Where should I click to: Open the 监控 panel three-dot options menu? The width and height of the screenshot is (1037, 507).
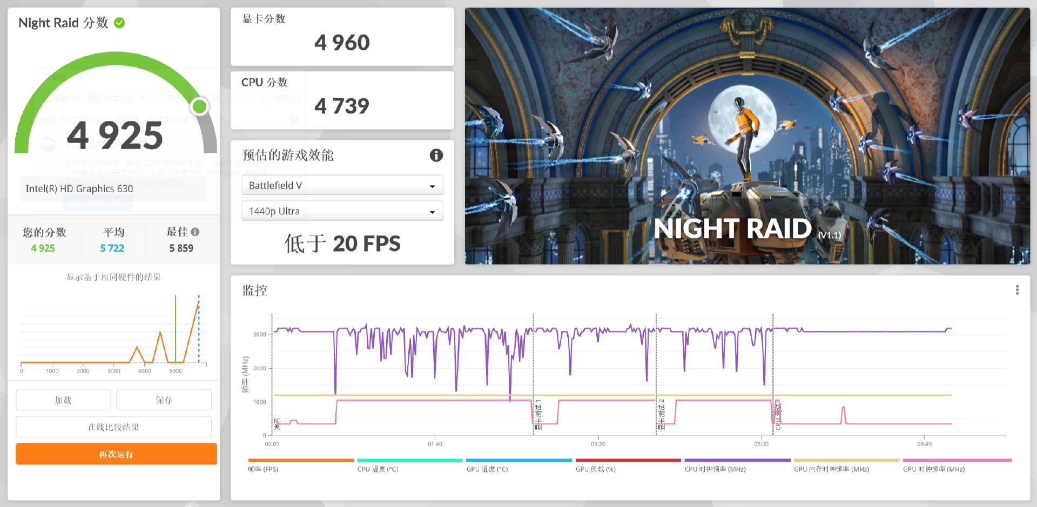tap(1017, 290)
